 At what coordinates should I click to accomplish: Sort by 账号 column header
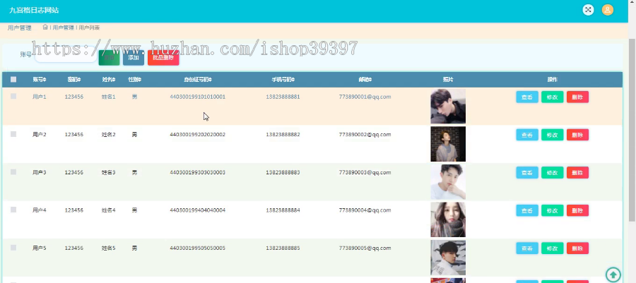pos(40,80)
